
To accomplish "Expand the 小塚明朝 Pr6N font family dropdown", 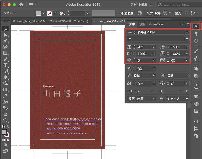I will [x=187, y=32].
